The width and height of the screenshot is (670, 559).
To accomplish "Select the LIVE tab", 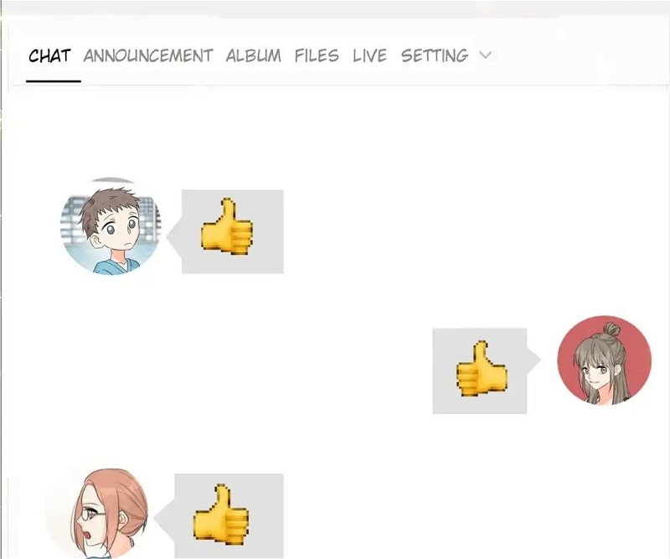I will pyautogui.click(x=369, y=56).
